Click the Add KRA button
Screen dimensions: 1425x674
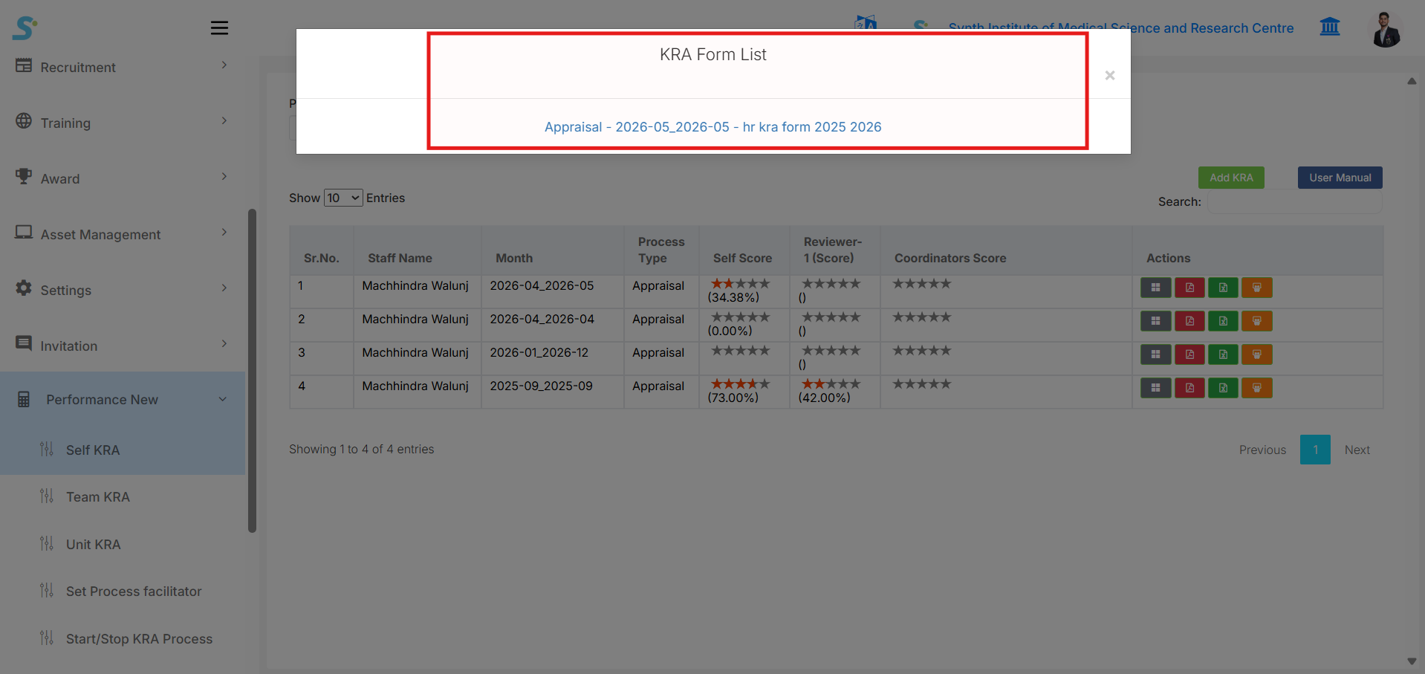click(x=1231, y=178)
